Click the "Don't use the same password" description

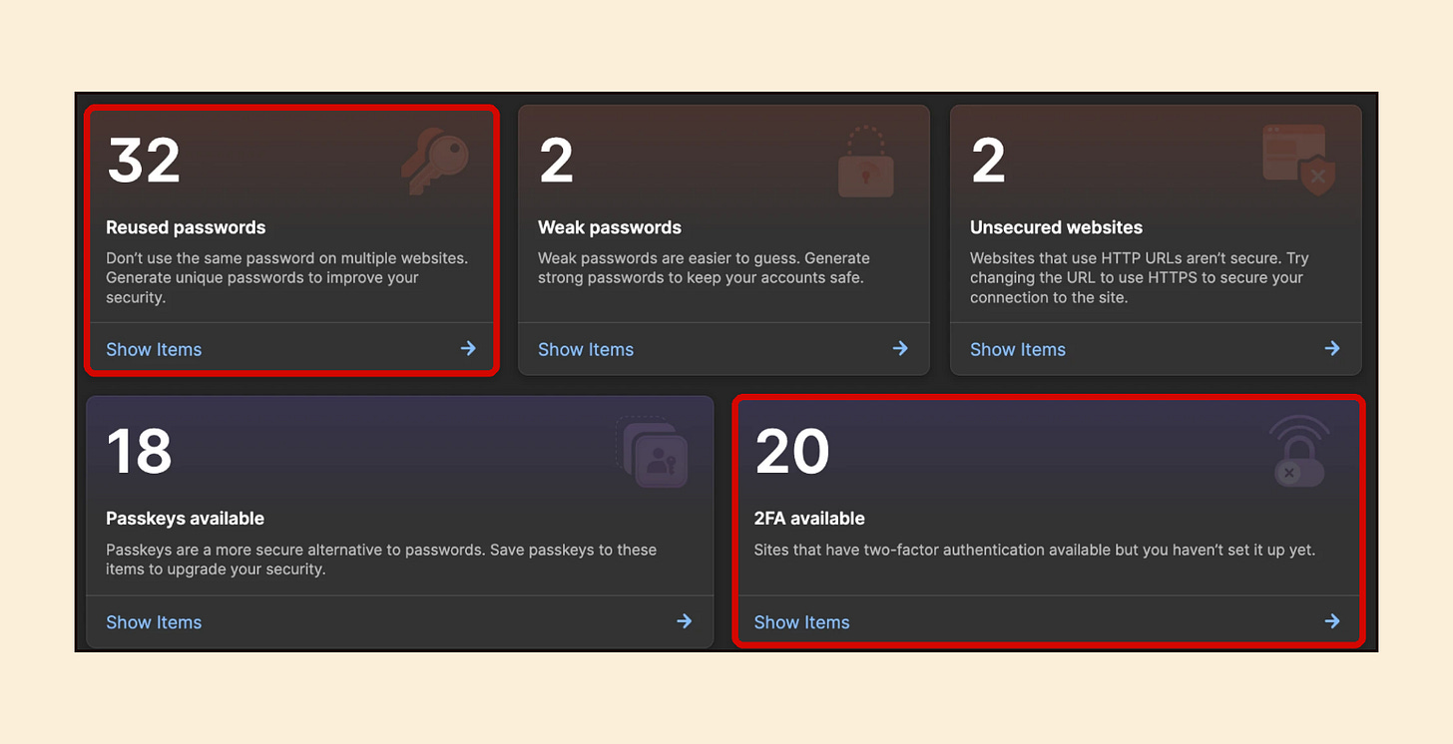pos(287,277)
